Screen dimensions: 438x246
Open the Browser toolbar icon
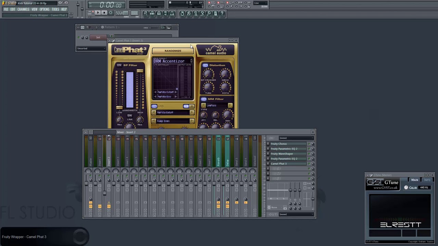coord(166,14)
